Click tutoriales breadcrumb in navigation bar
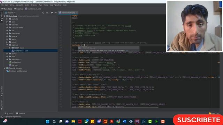The width and height of the screenshot is (223, 125). coord(7,9)
